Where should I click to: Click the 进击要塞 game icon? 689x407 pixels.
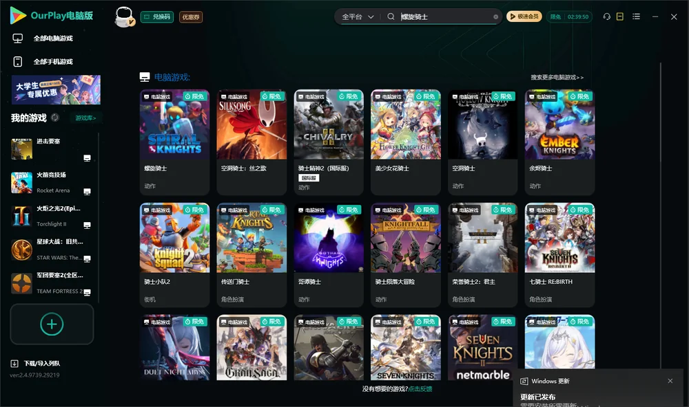coord(21,149)
